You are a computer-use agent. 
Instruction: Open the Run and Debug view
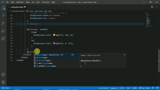[3, 31]
